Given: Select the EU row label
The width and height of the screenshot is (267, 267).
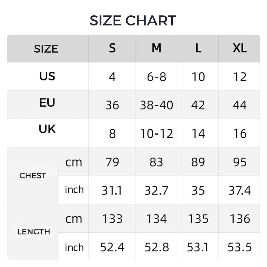Looking at the screenshot, I should pos(47,103).
